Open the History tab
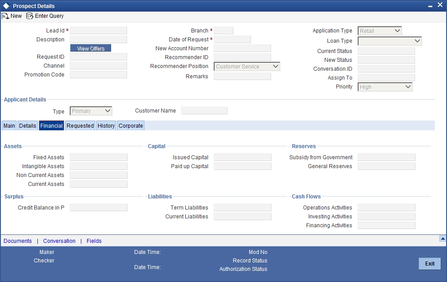 point(106,125)
